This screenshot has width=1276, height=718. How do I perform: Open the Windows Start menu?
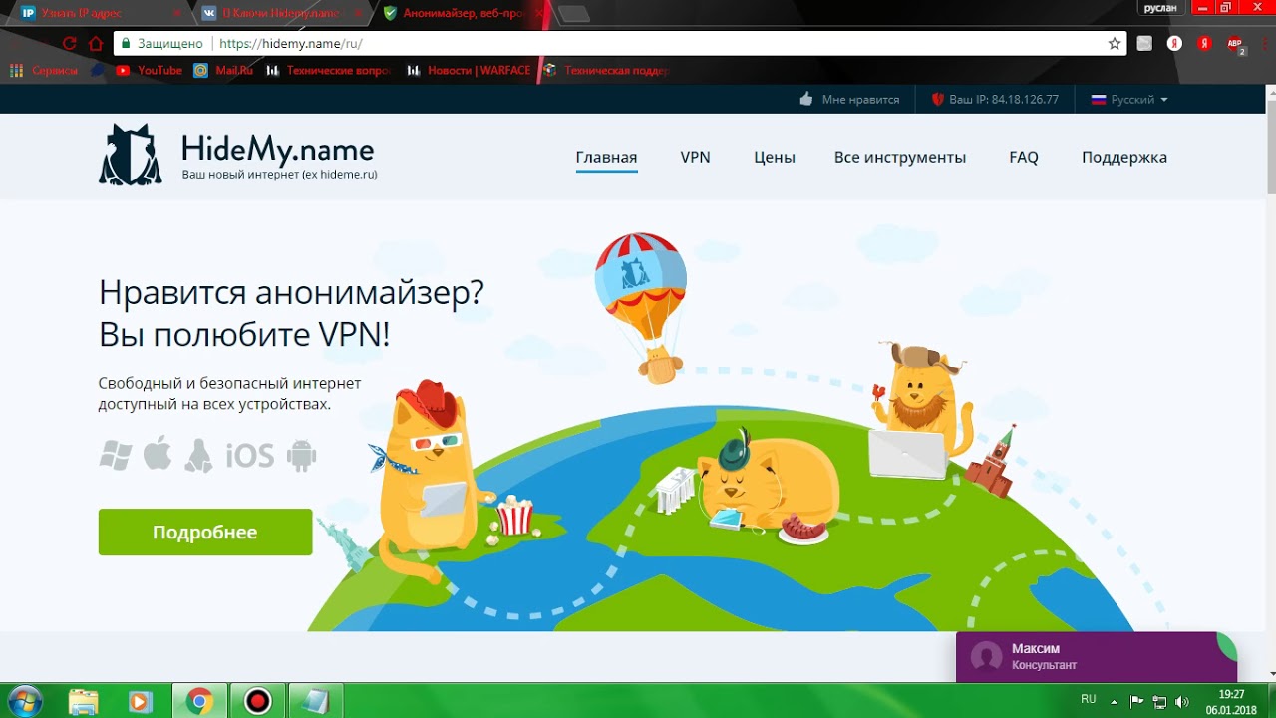coord(23,701)
